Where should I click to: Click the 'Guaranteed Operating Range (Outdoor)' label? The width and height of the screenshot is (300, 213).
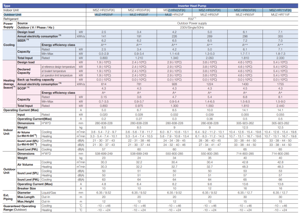(19, 208)
